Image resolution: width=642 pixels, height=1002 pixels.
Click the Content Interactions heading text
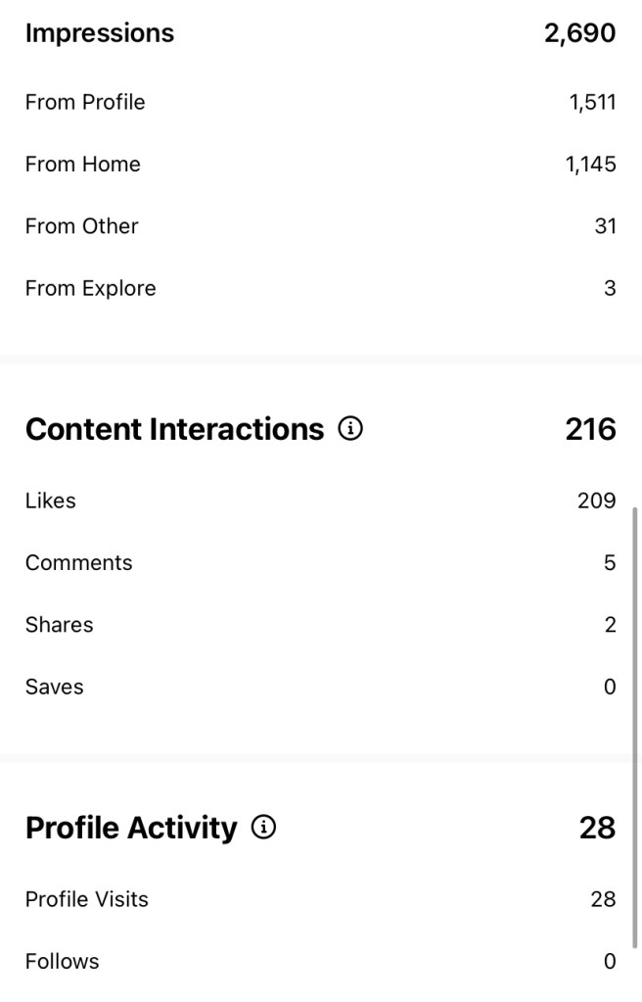click(174, 429)
